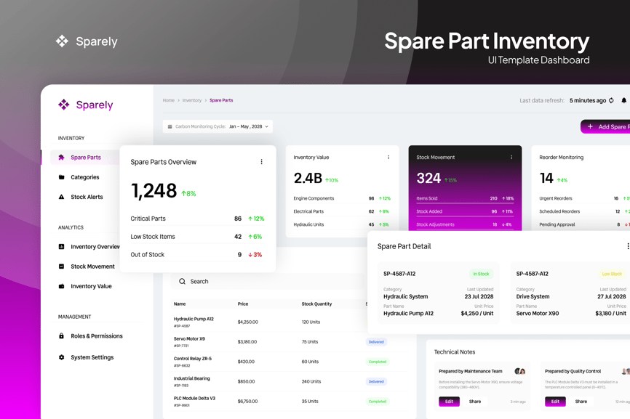
Task: Click into the Search field
Action: [269, 282]
